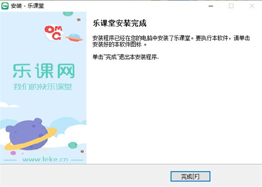
Task: Click the green spotted planet near banner bottom
Action: tap(72, 145)
